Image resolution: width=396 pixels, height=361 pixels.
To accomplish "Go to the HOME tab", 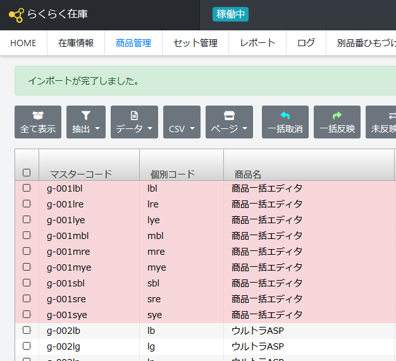I will 23,43.
